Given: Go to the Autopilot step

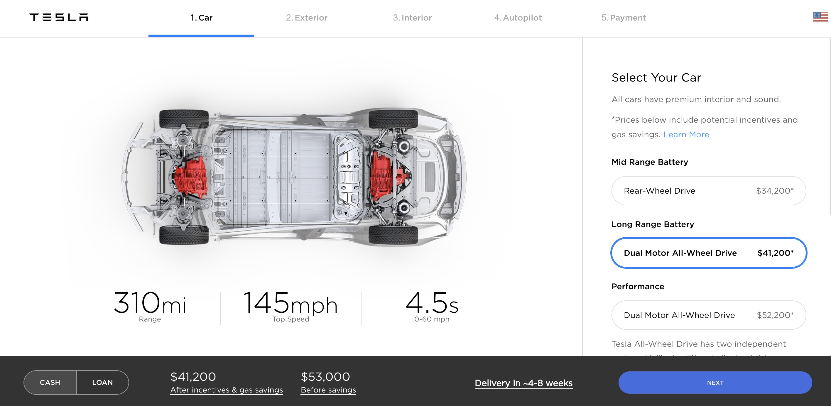Looking at the screenshot, I should click(x=518, y=18).
